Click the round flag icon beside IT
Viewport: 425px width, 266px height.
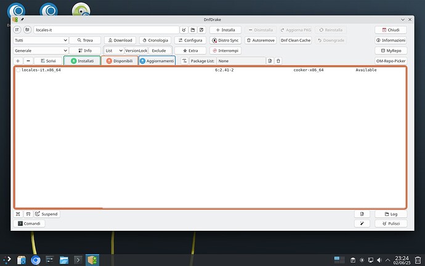click(27, 30)
